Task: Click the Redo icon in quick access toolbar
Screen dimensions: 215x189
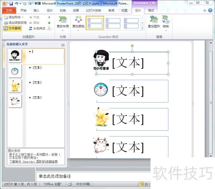Action: click(x=25, y=4)
